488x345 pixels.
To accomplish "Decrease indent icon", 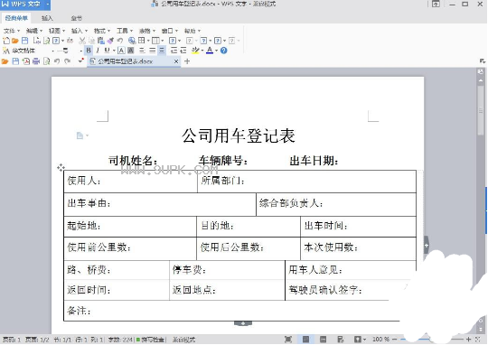I will coord(174,51).
